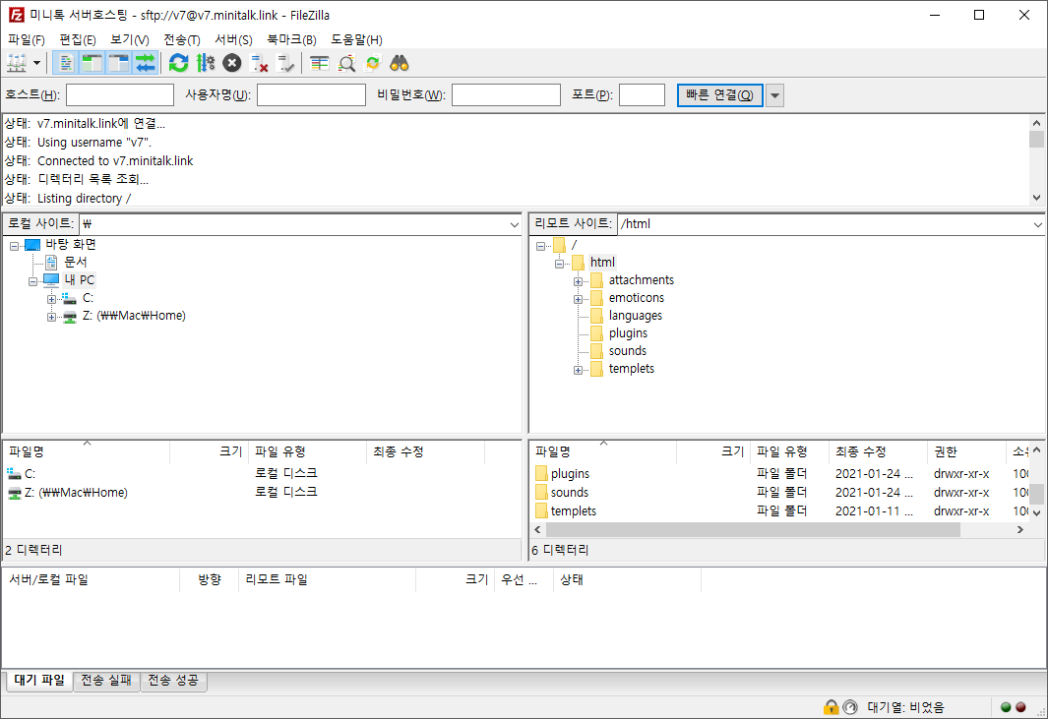Select the C: row in local file list

tap(263, 474)
